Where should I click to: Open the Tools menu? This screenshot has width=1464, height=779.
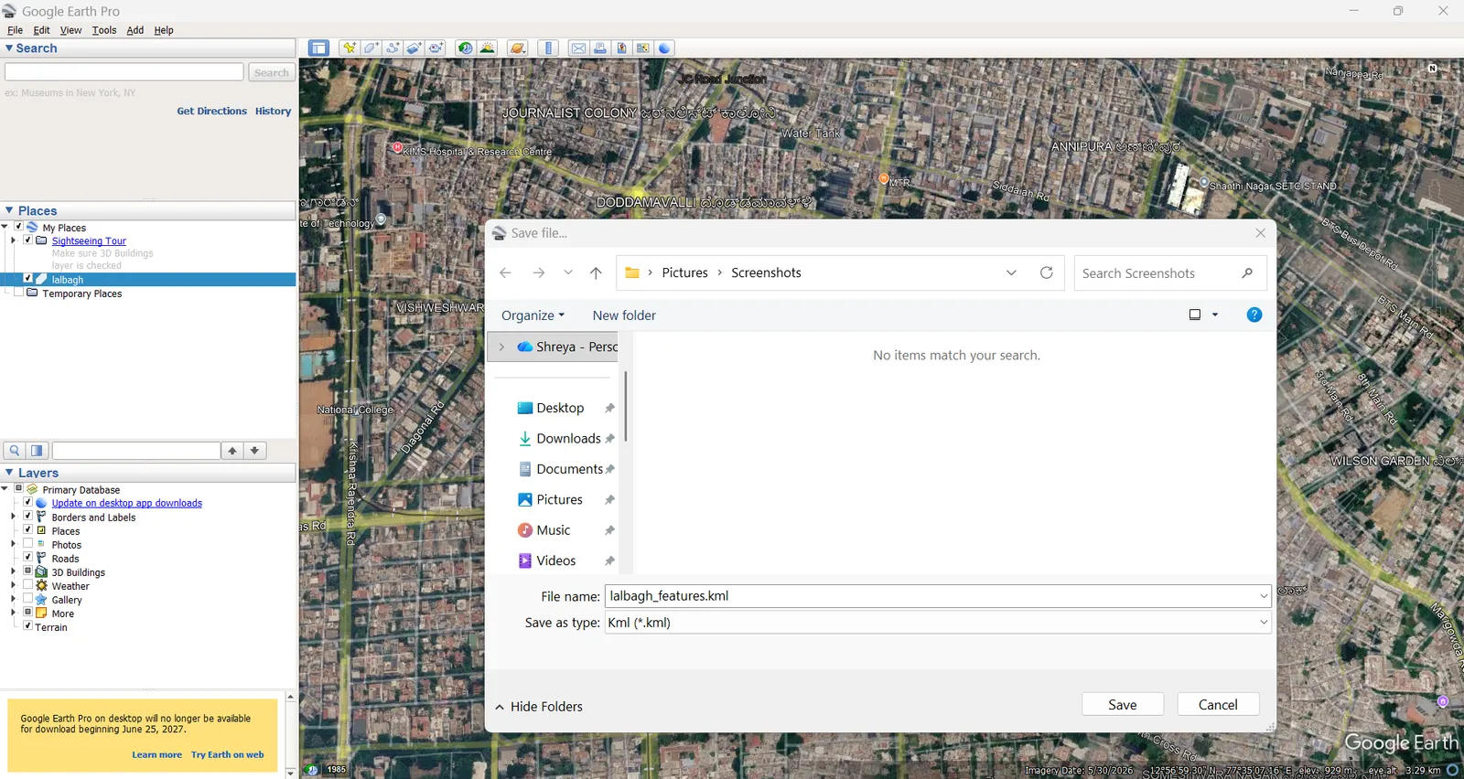pos(104,30)
